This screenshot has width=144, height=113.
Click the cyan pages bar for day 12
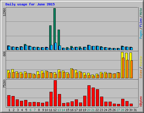tap(56, 46)
